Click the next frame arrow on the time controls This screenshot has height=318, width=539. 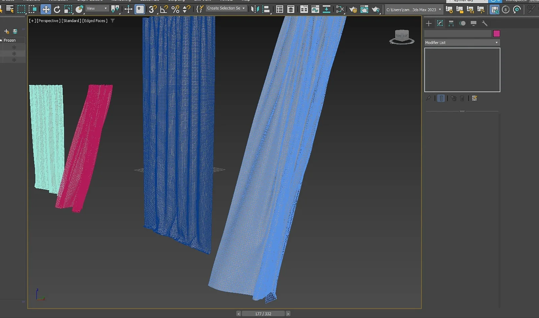click(288, 313)
